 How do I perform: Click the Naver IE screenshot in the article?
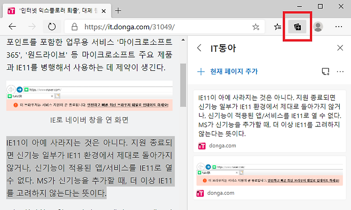(x=89, y=96)
